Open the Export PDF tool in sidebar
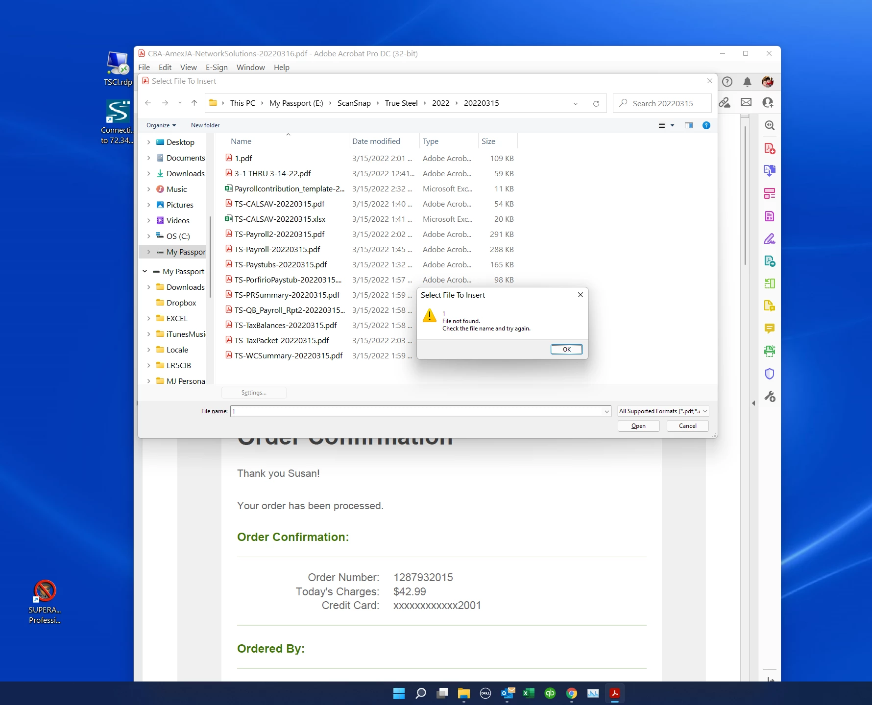 pyautogui.click(x=770, y=171)
